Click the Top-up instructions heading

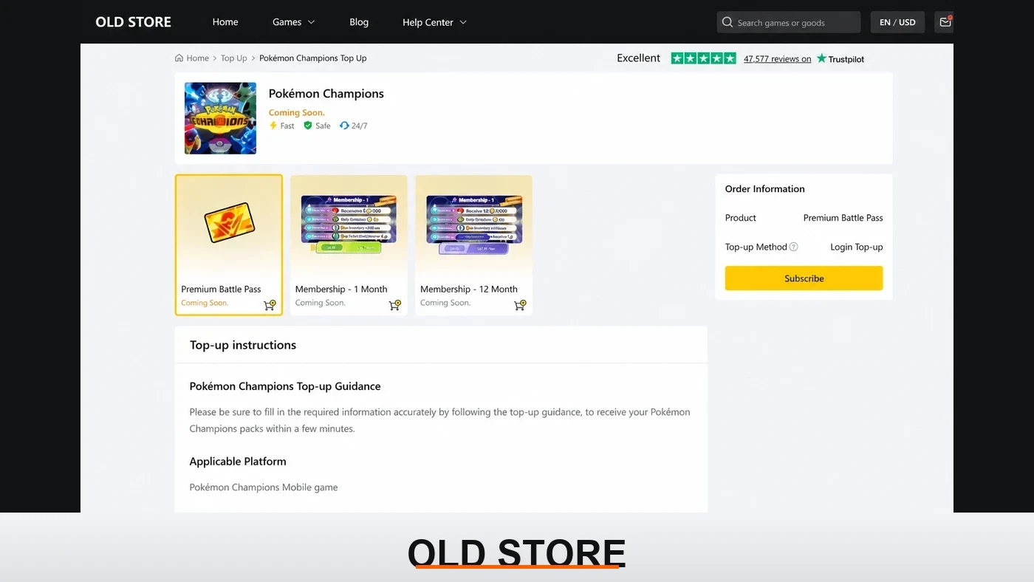(x=243, y=345)
